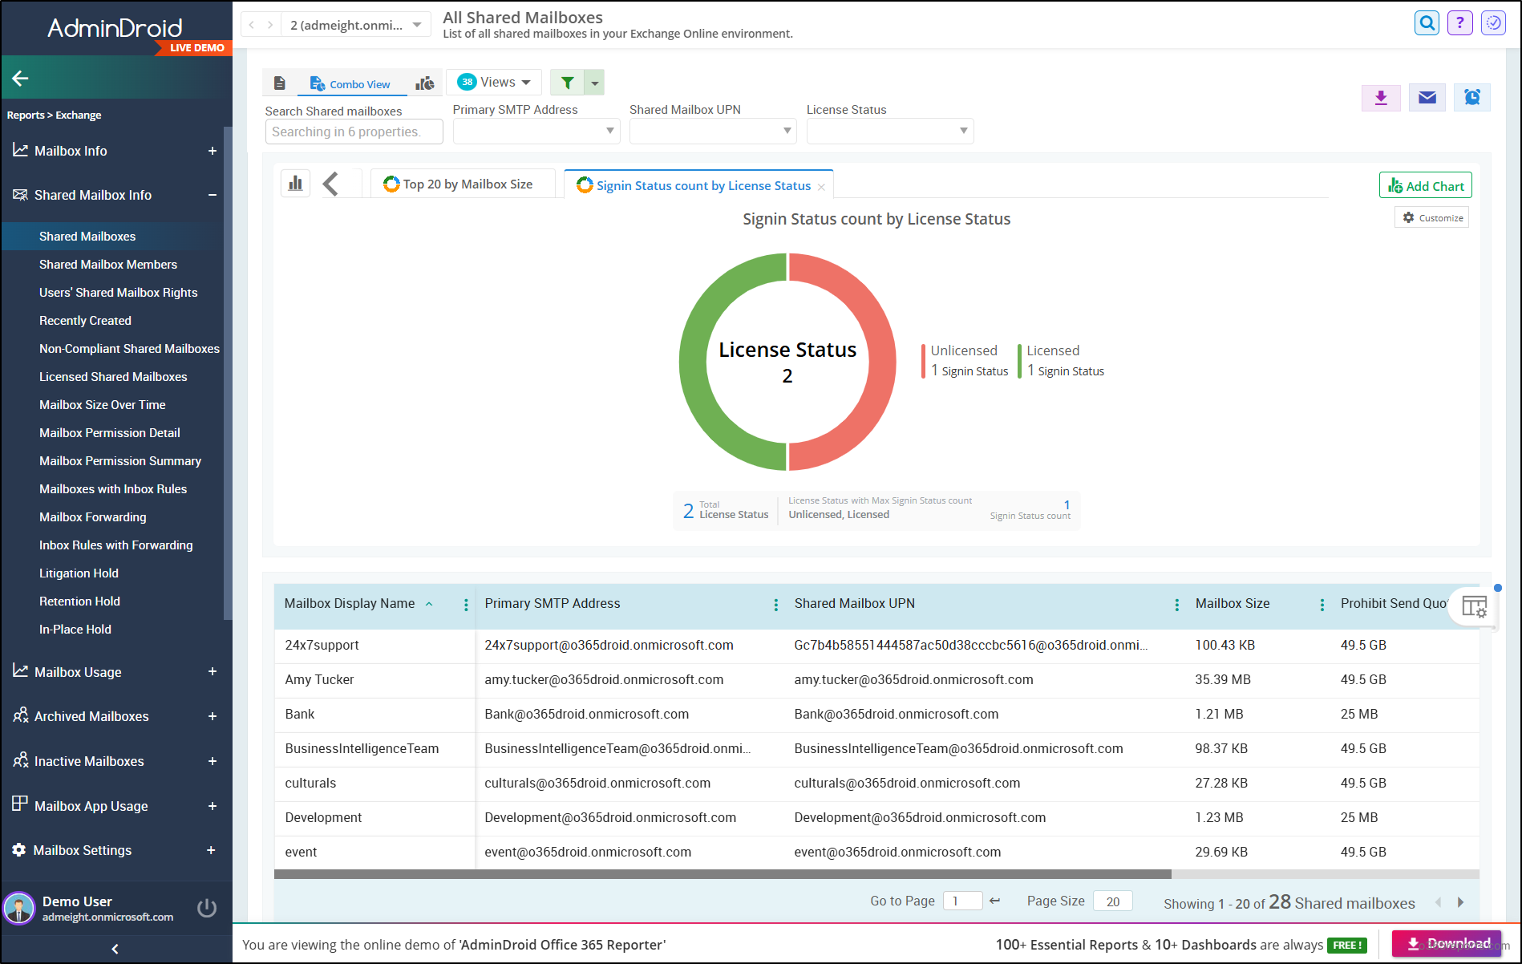
Task: Open Licensed Shared Mailboxes report
Action: (x=113, y=376)
